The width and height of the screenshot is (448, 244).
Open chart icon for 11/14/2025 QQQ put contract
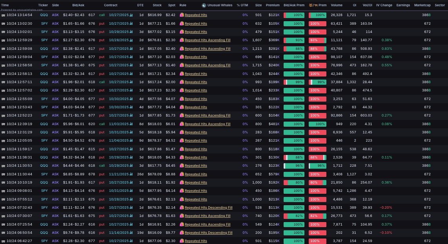(x=131, y=233)
